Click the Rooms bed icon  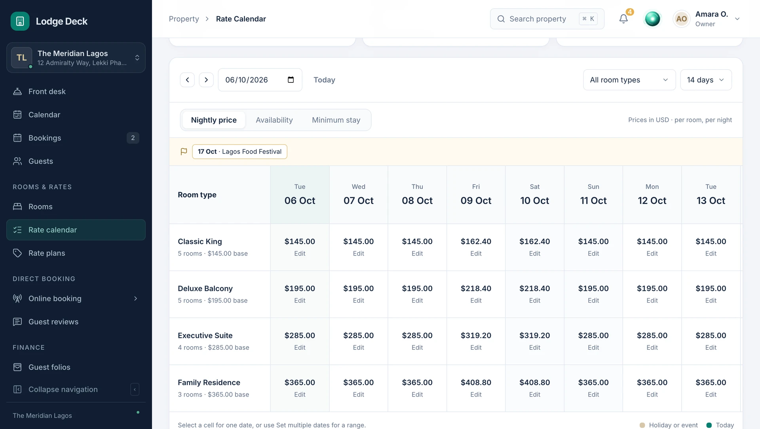[x=17, y=207]
